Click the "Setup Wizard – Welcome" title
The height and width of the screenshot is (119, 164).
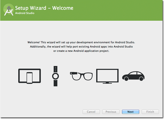click(44, 8)
